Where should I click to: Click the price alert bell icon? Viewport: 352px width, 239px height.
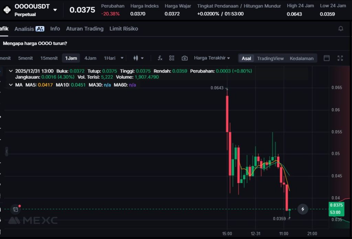(x=341, y=29)
